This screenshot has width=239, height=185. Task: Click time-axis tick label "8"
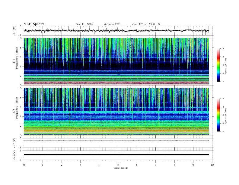point(174,165)
